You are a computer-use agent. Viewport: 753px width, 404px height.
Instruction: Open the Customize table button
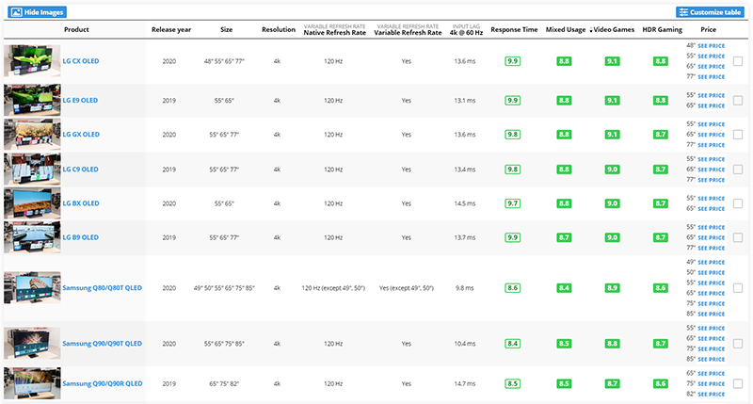click(710, 12)
